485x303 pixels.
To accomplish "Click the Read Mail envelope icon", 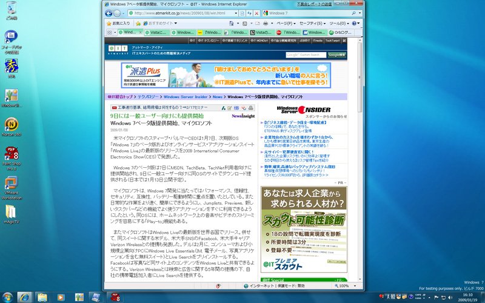I will [x=257, y=23].
